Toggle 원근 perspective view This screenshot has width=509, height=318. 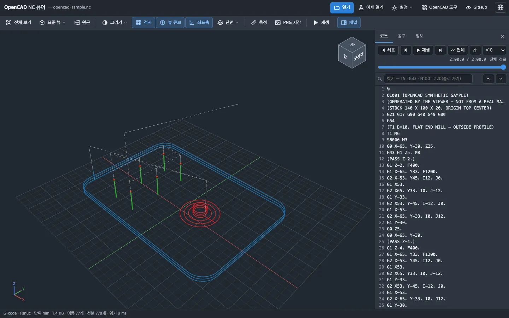[82, 23]
